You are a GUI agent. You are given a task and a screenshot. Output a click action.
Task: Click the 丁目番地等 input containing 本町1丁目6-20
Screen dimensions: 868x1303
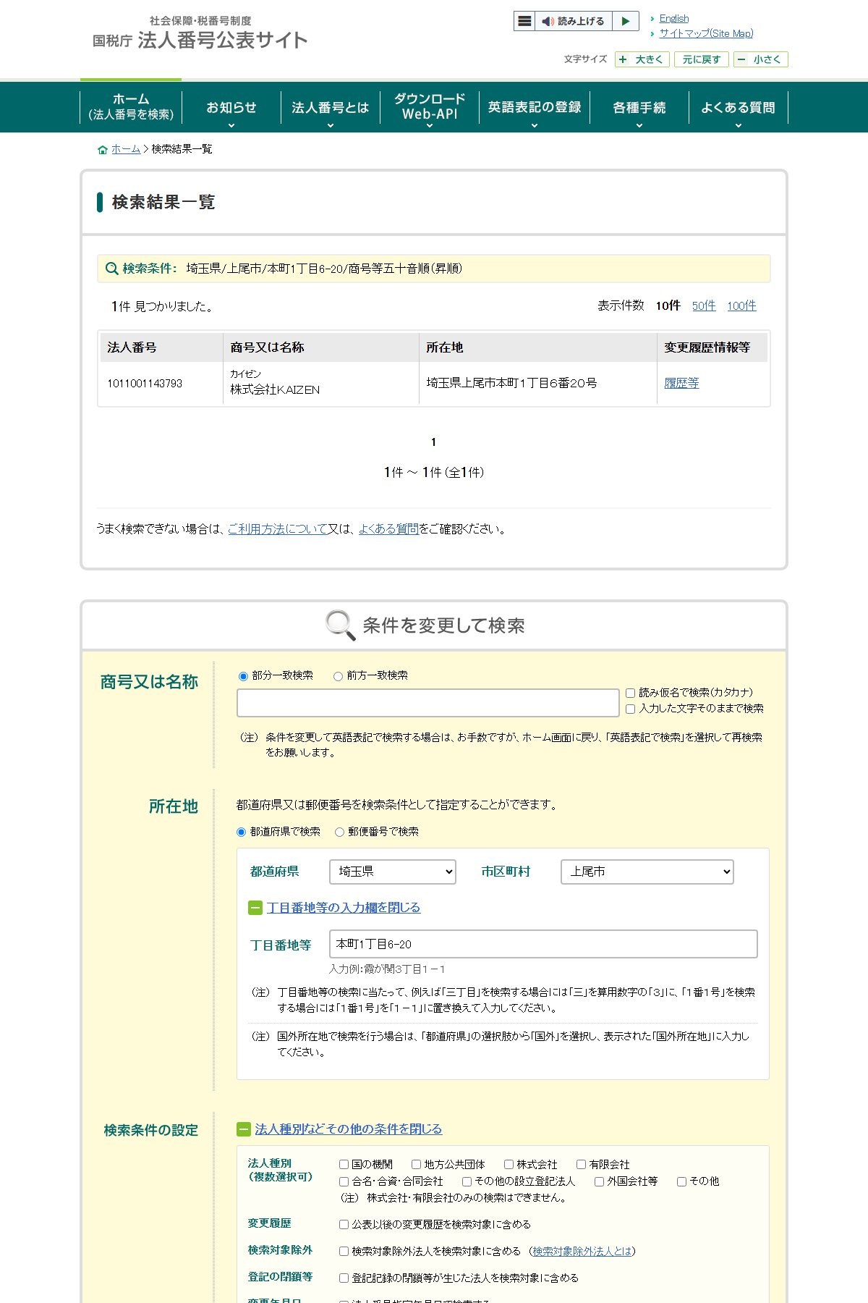click(543, 944)
